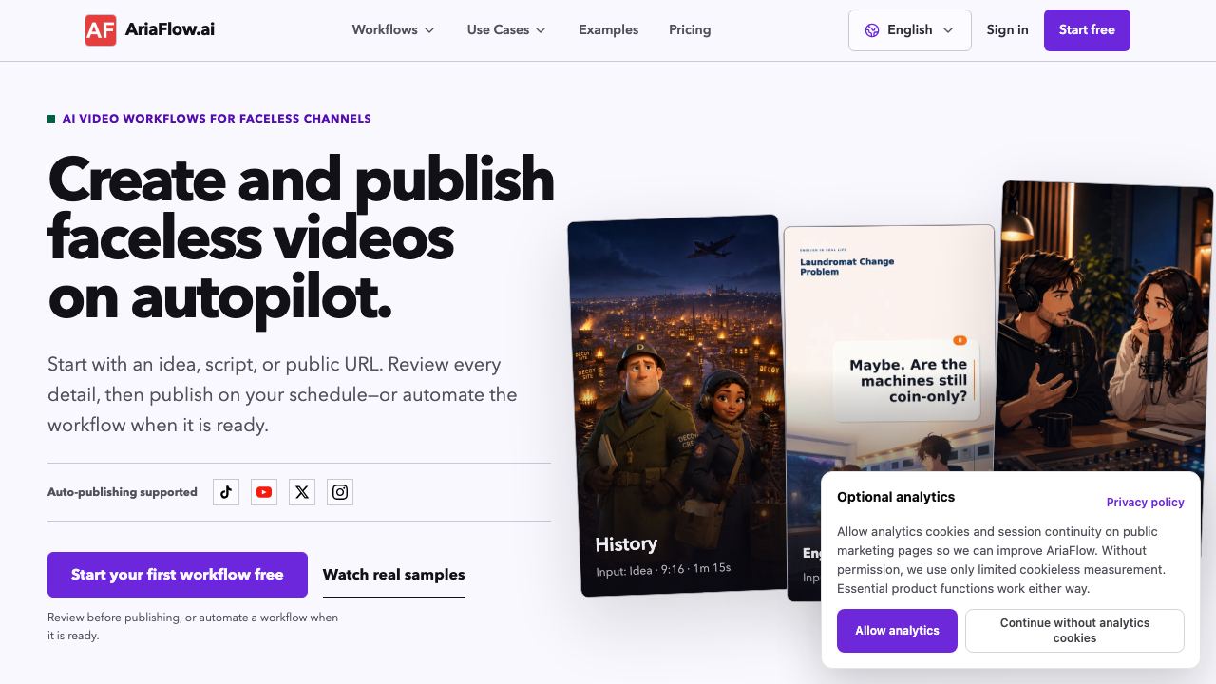Image resolution: width=1216 pixels, height=684 pixels.
Task: Click Start your first workflow free
Action: pos(178,575)
